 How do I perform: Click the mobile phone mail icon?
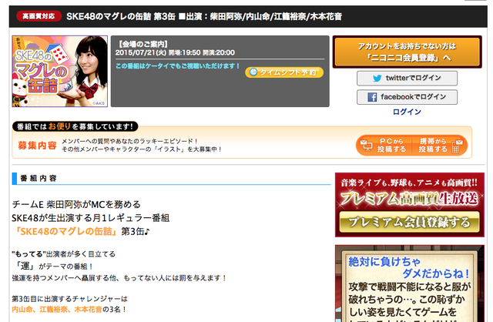pyautogui.click(x=457, y=146)
